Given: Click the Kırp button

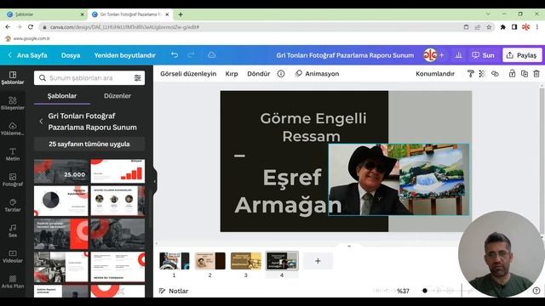Looking at the screenshot, I should [x=232, y=74].
